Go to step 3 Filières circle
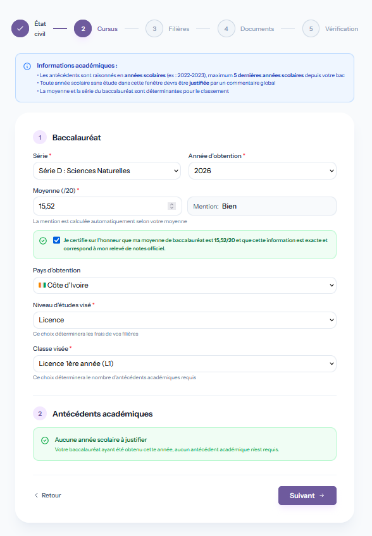The width and height of the screenshot is (372, 536). [x=154, y=28]
